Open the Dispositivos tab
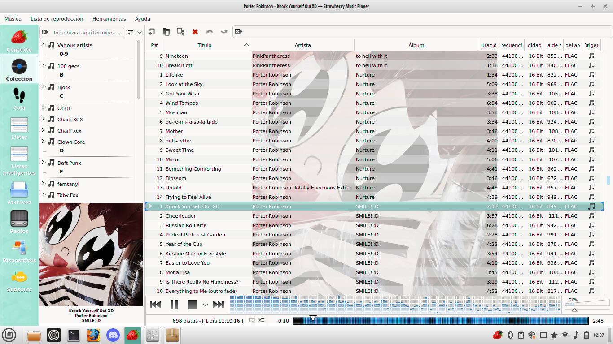This screenshot has height=344, width=613. (x=19, y=251)
